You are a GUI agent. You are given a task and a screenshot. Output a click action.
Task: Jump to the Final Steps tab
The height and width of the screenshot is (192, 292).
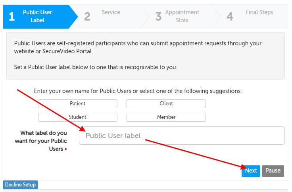click(259, 12)
